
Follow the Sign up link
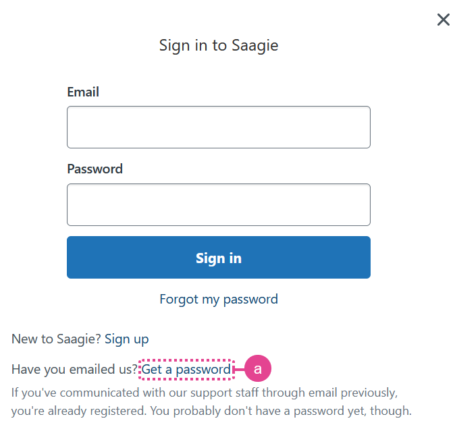(126, 339)
